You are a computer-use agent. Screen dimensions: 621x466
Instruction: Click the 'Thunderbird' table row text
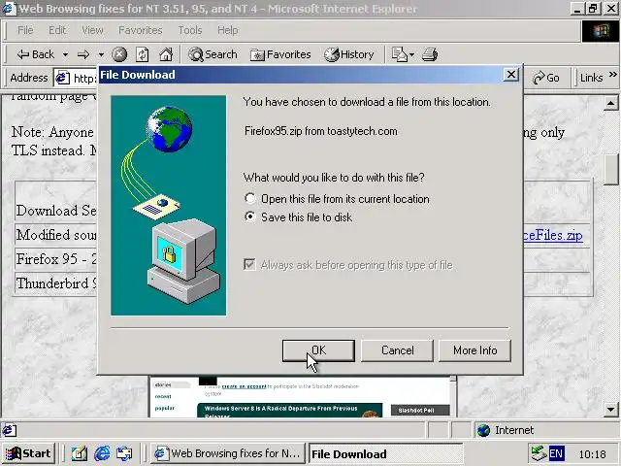[56, 283]
